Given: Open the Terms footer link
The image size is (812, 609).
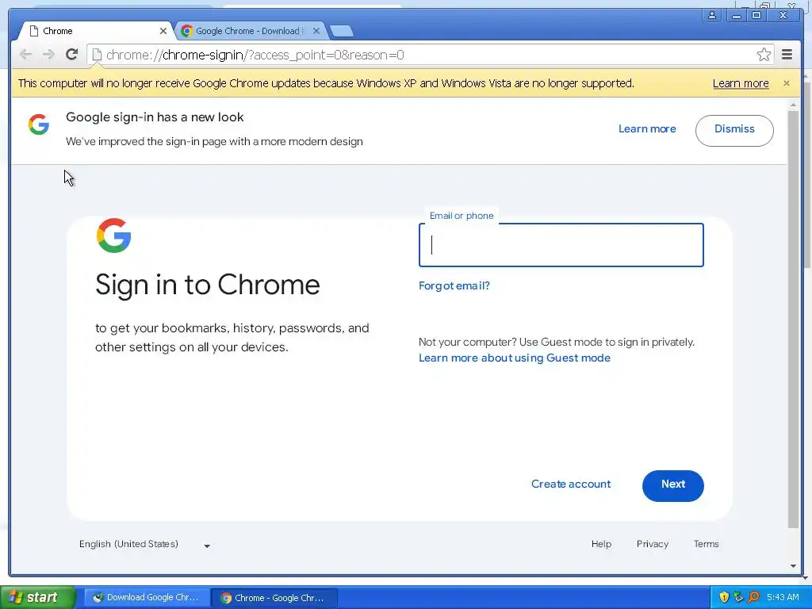Looking at the screenshot, I should tap(707, 544).
